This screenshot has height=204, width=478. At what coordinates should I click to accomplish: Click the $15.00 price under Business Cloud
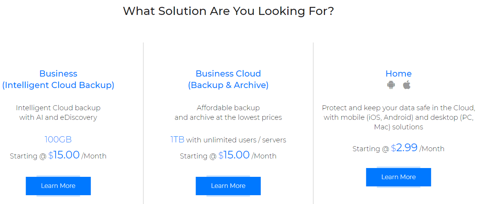(234, 155)
